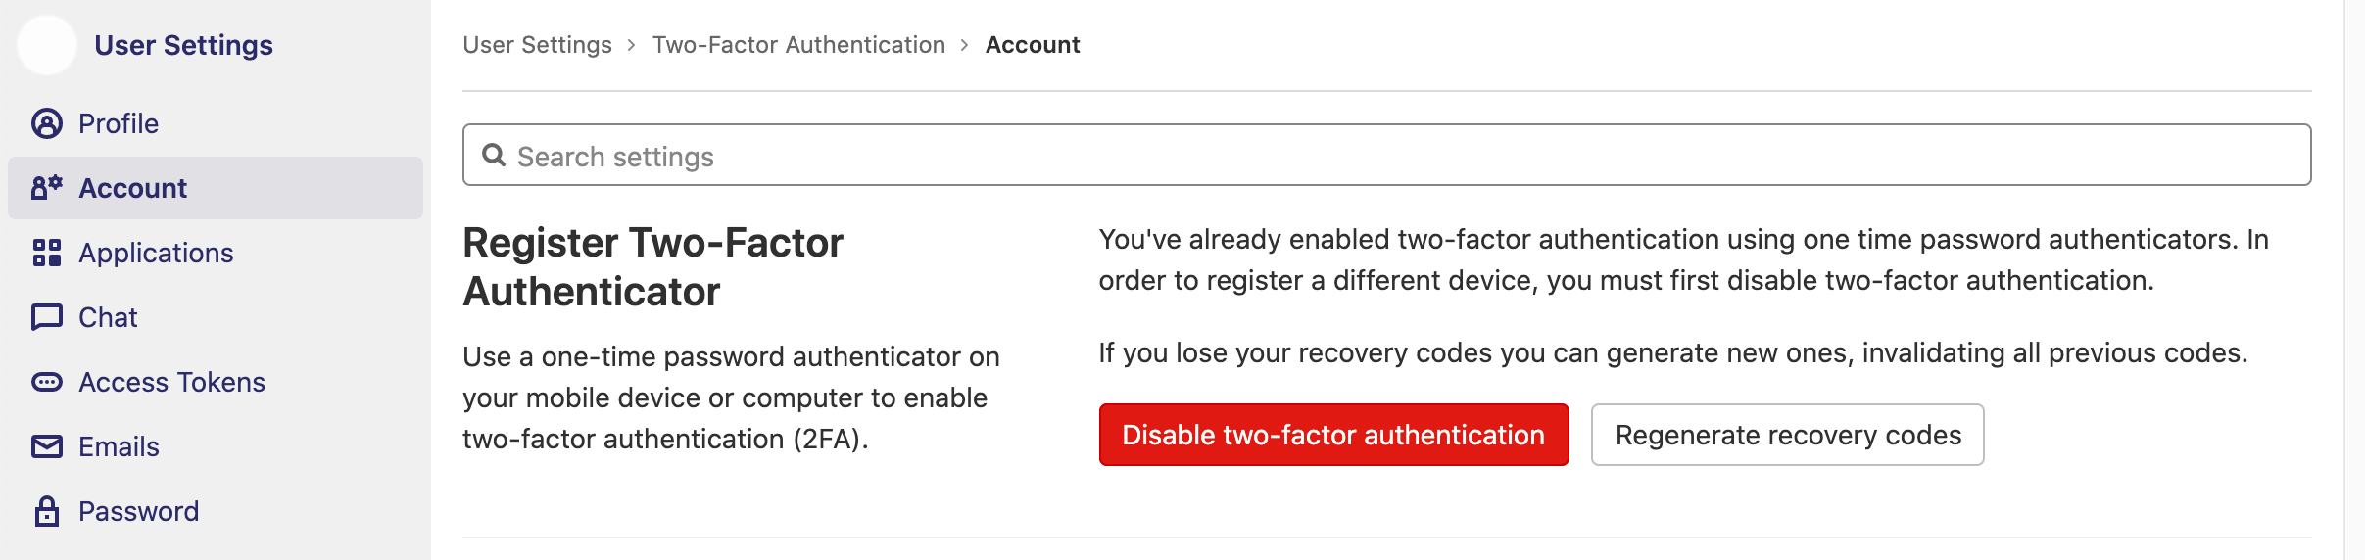Click the User Settings breadcrumb link

pos(537,45)
